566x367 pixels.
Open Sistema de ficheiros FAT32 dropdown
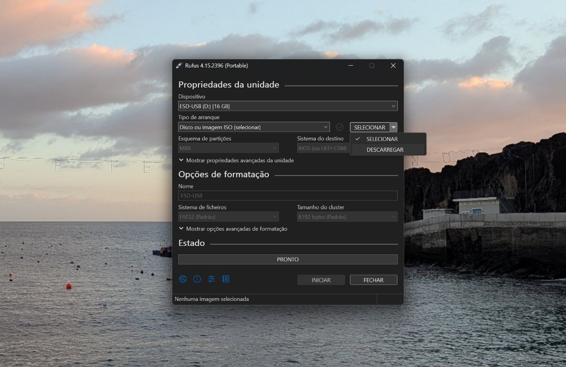(228, 217)
